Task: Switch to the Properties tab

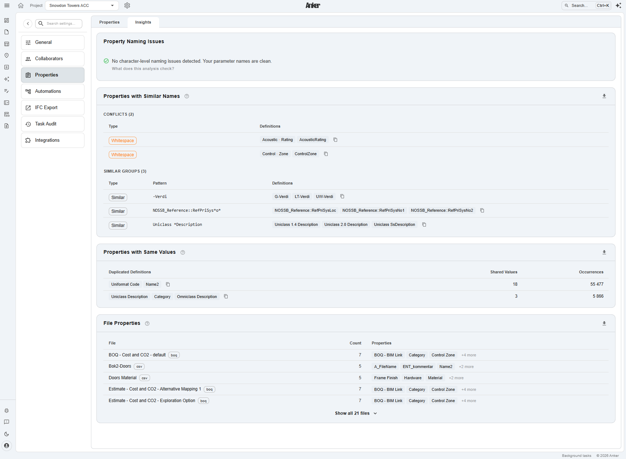Action: pyautogui.click(x=109, y=22)
